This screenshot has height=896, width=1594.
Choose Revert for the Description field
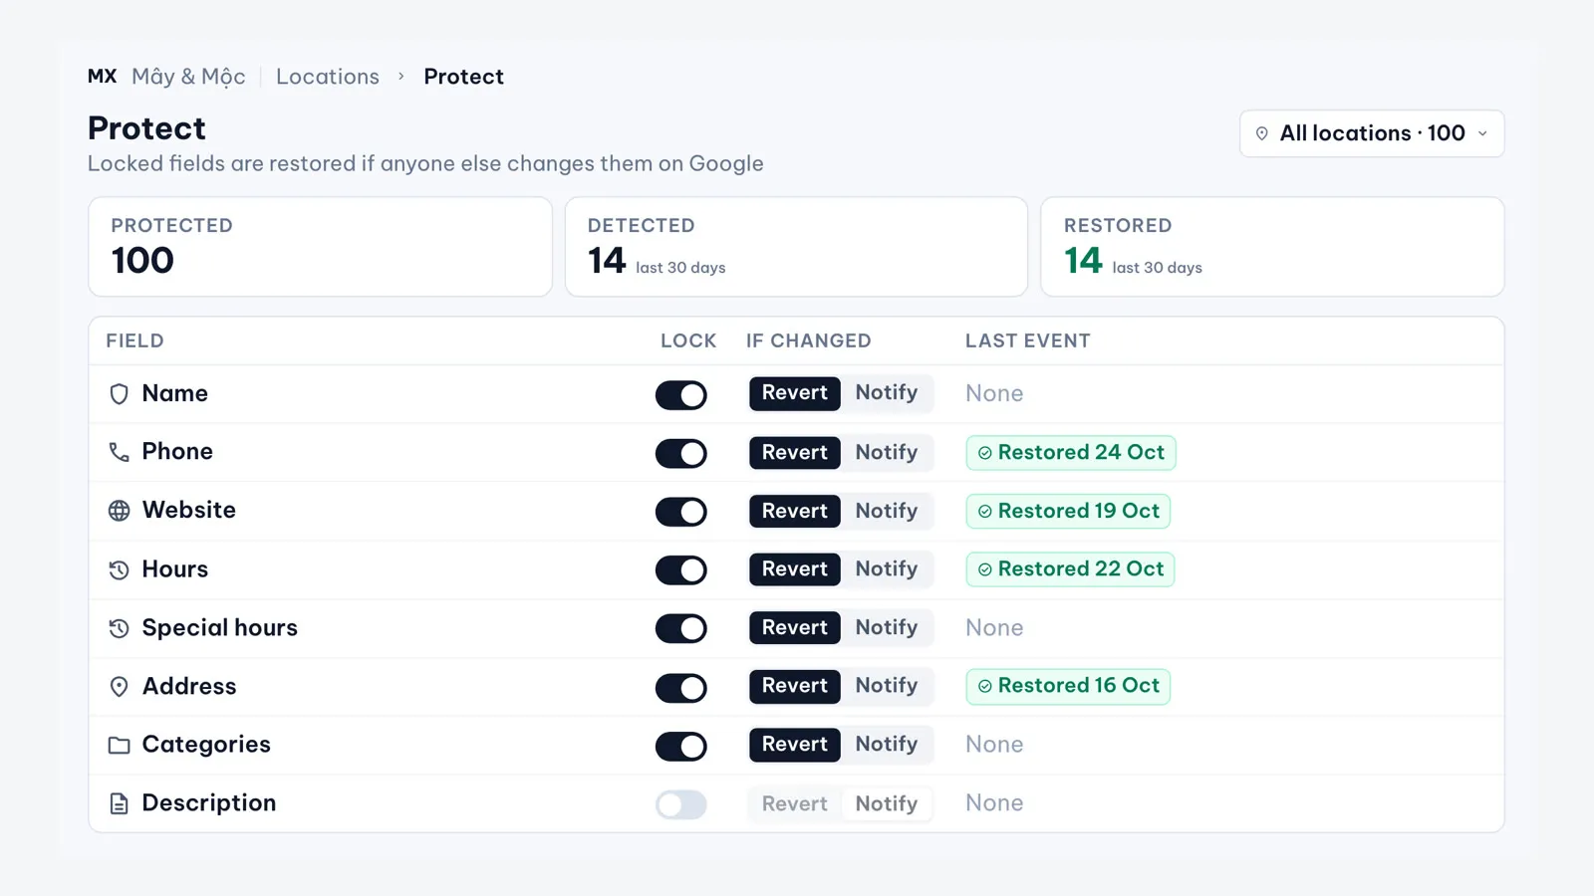point(795,803)
